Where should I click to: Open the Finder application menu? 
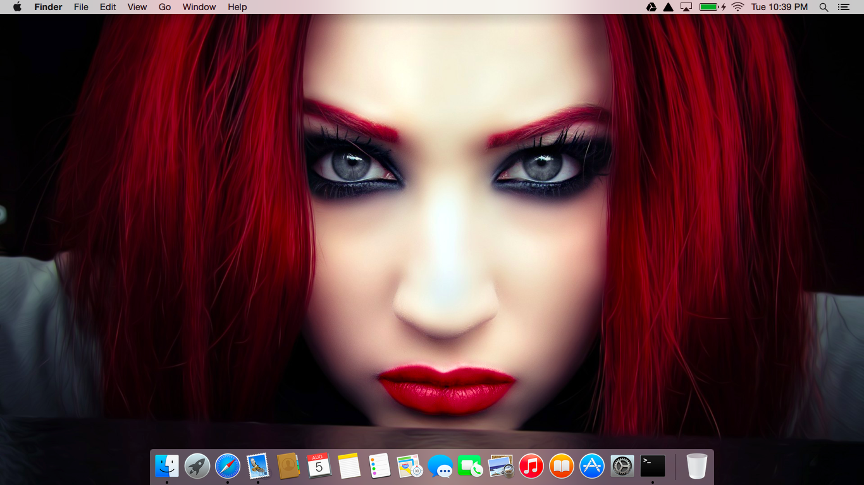point(48,7)
